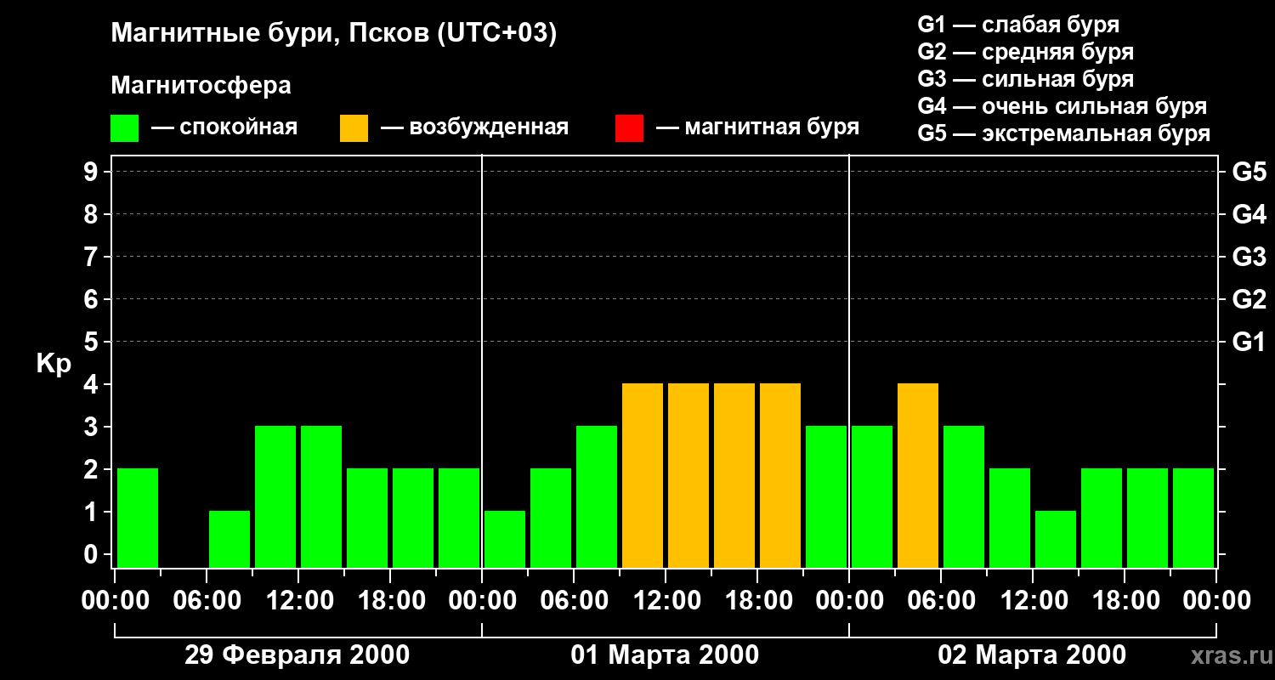Select the 29 February 09:00–12:00 green bar
Viewport: 1275px width, 680px height.
(275, 496)
